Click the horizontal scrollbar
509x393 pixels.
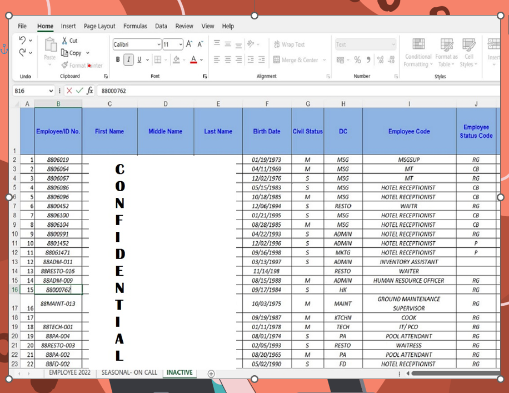tap(456, 374)
